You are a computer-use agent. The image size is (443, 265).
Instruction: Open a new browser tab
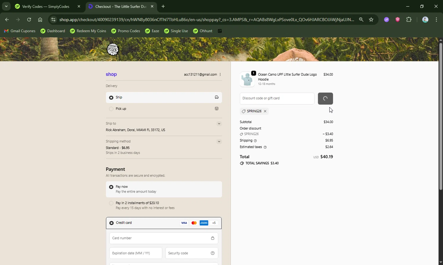coord(163,6)
